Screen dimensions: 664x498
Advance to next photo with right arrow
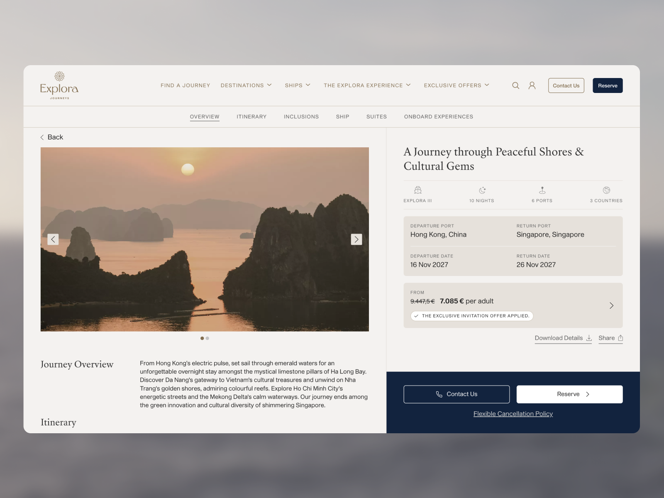tap(356, 239)
